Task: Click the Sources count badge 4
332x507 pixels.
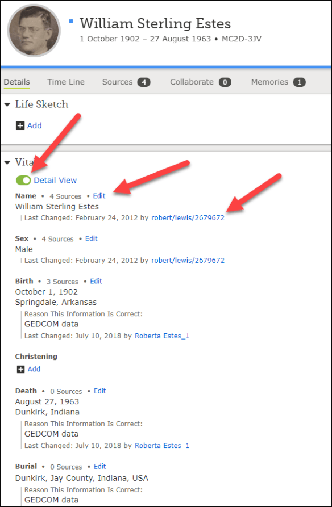Action: coord(144,82)
